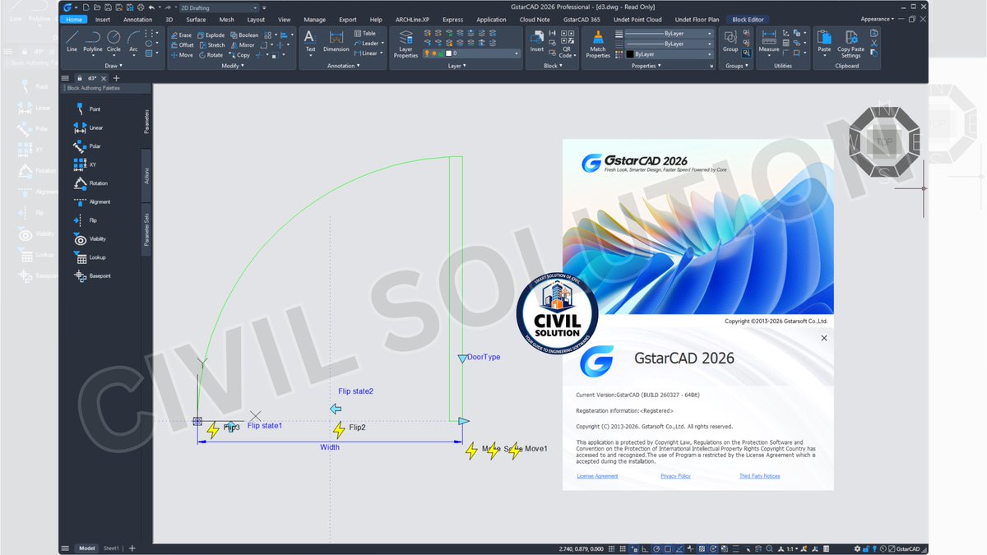987x555 pixels.
Task: Add an Alignment parameter from palette
Action: point(91,201)
